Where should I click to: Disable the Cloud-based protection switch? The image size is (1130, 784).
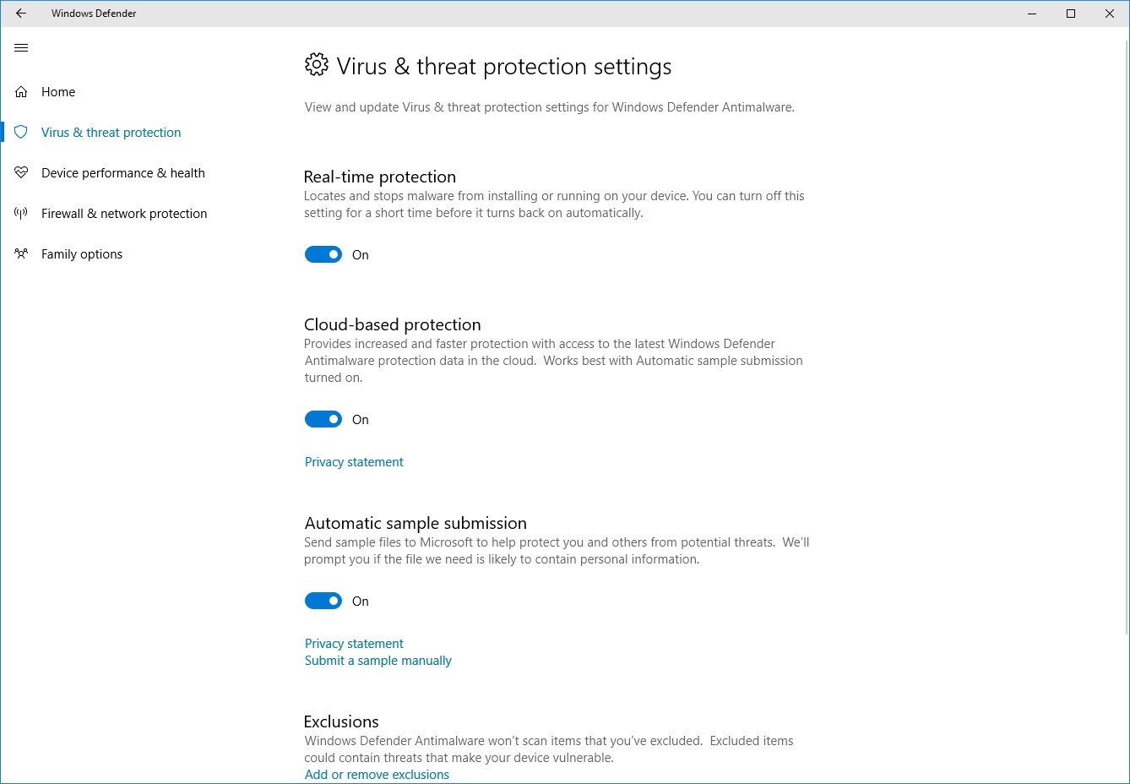[x=323, y=419]
